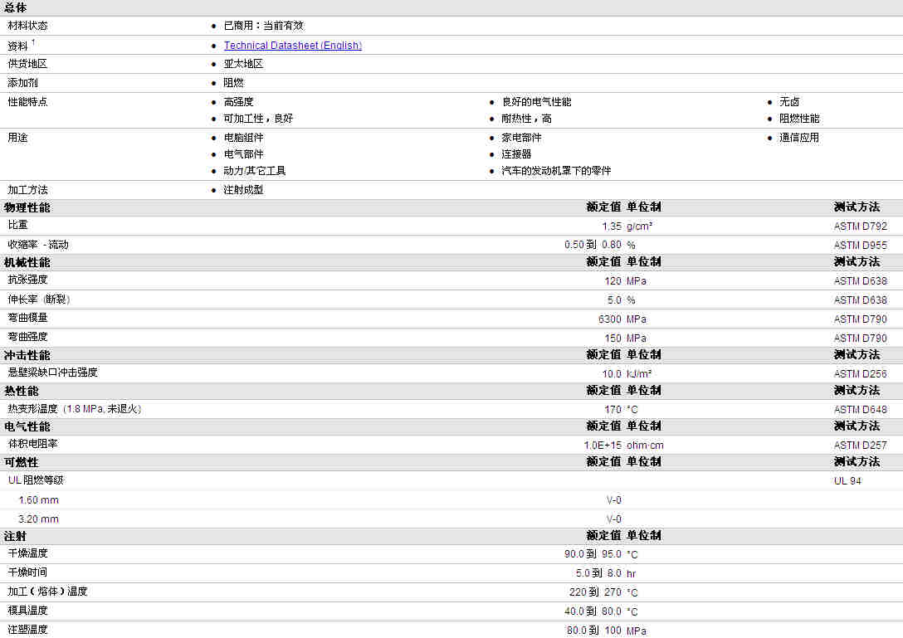Screen dimensions: 903x638
Task: Click the '悬壁梁缺口冲击强度' row label
Action: pyautogui.click(x=52, y=373)
